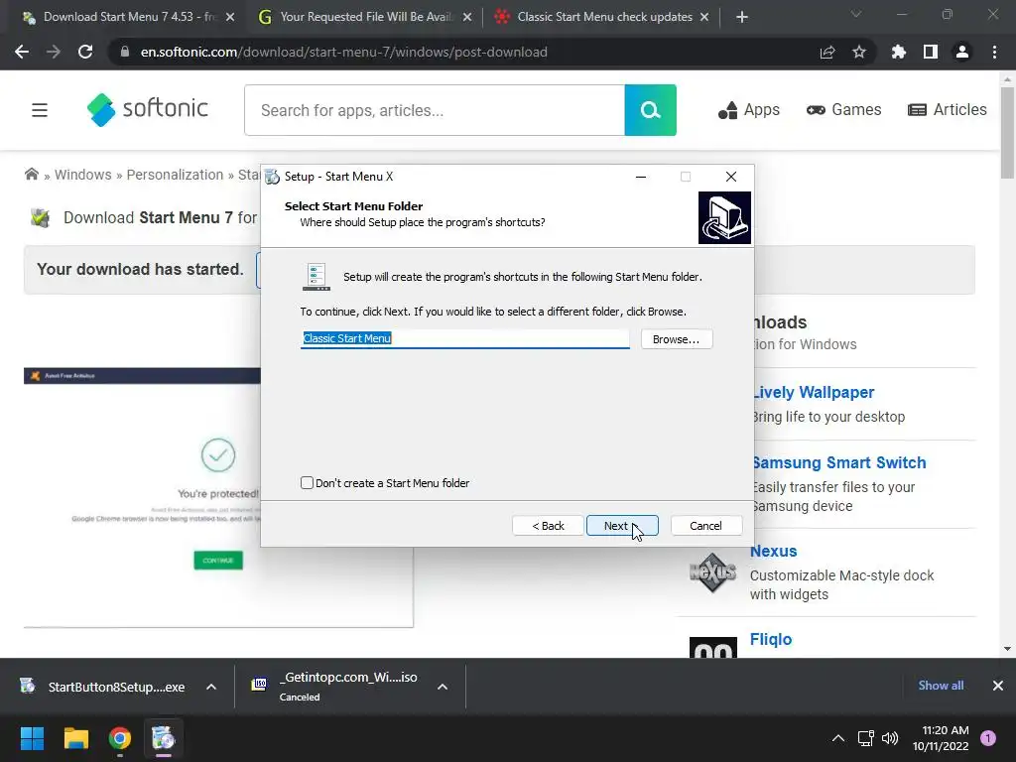Open the notification badge in system tray
Image resolution: width=1016 pixels, height=762 pixels.
(x=988, y=738)
